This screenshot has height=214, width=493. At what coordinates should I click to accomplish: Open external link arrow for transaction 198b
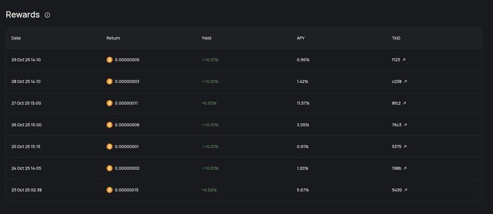coord(406,168)
